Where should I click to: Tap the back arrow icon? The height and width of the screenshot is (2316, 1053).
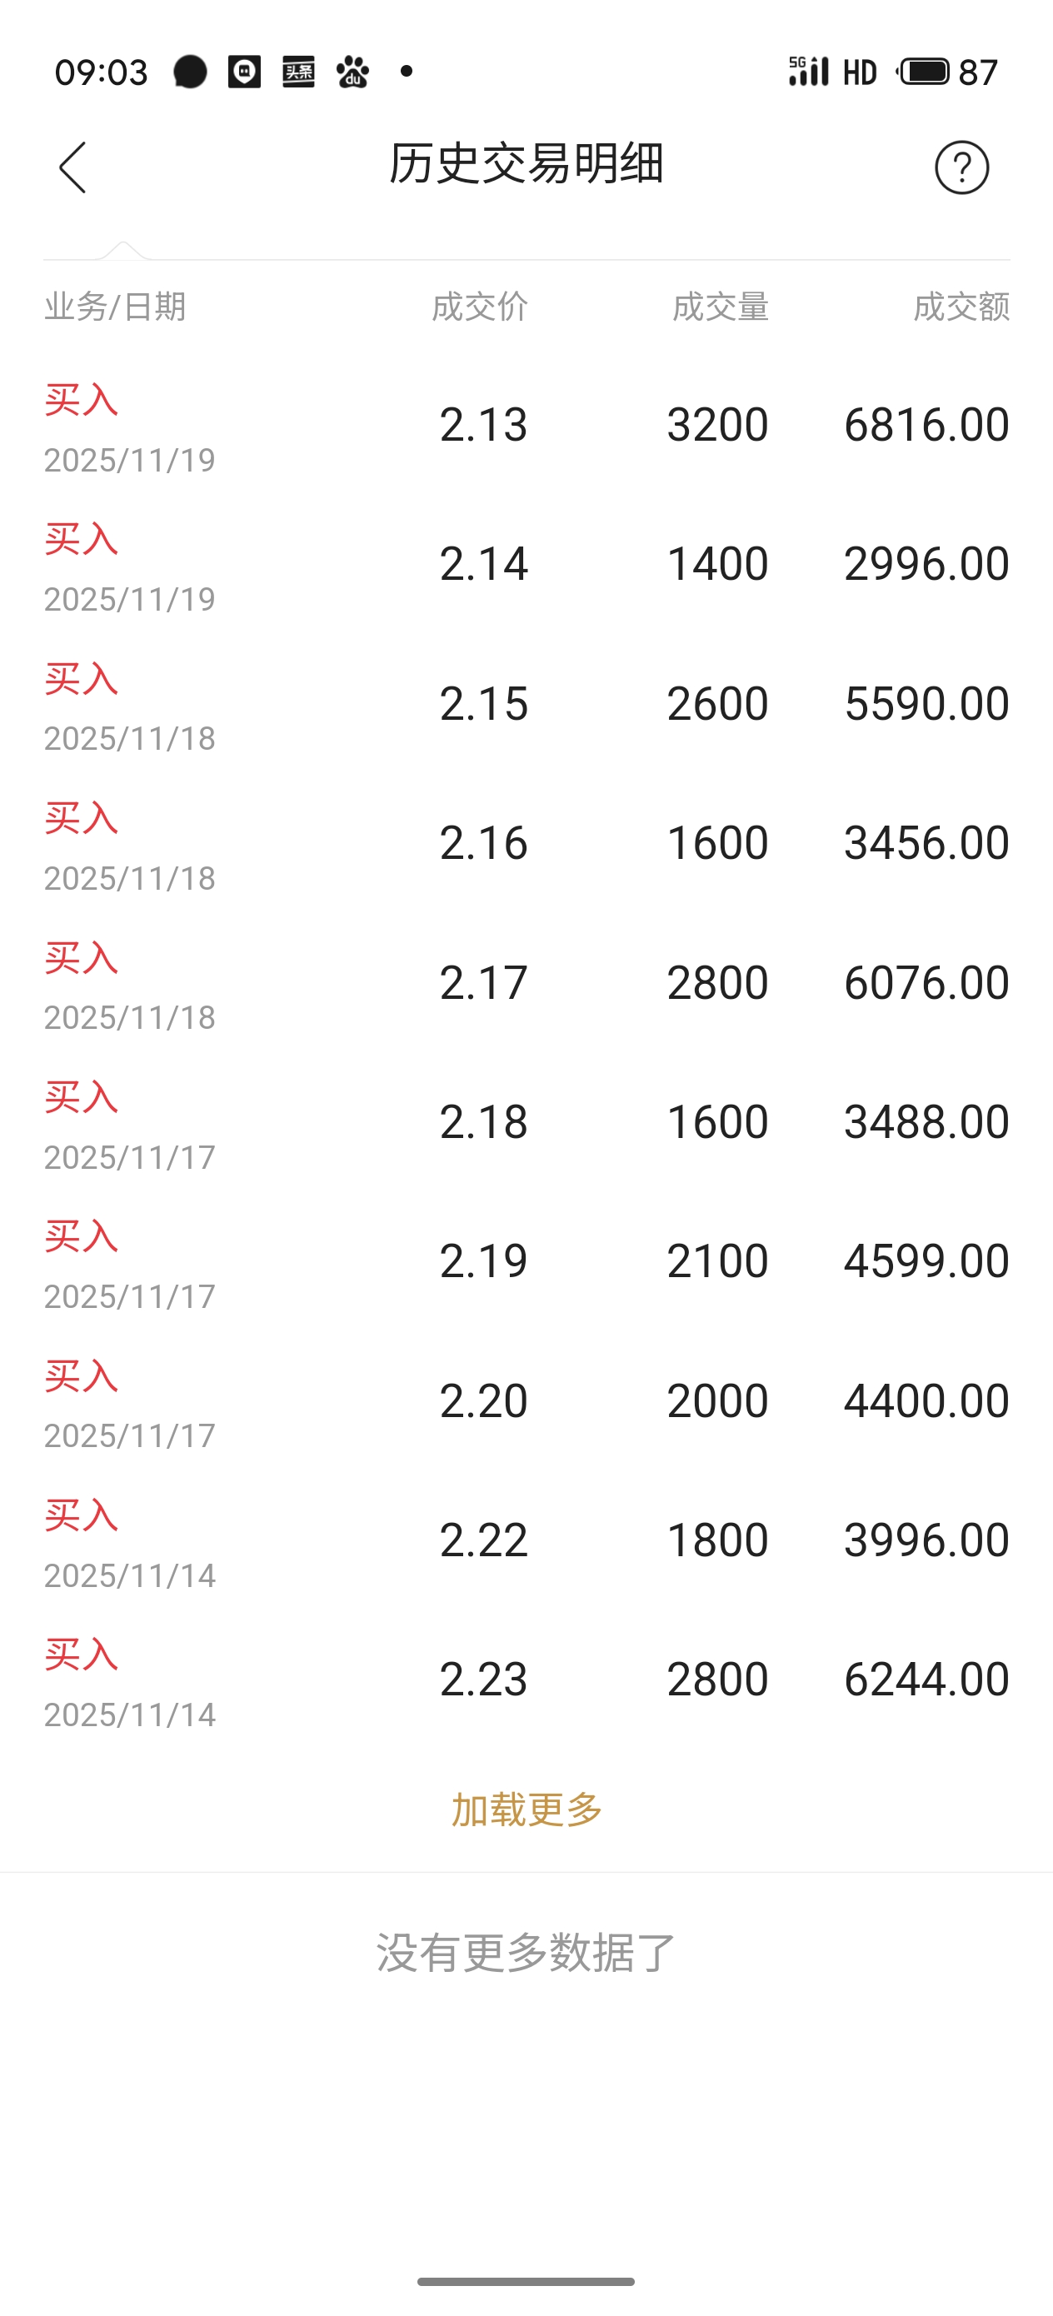pos(72,167)
